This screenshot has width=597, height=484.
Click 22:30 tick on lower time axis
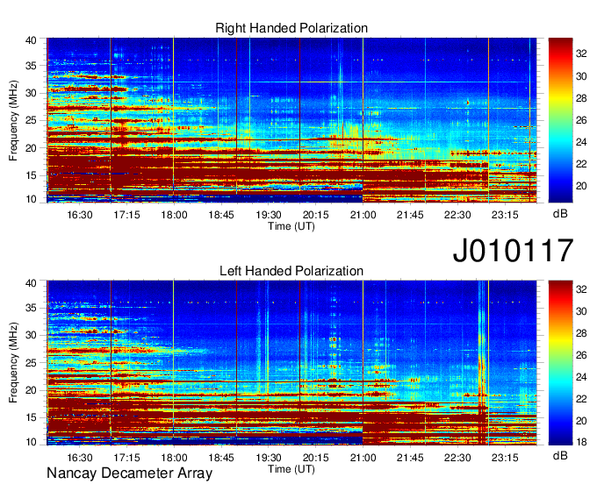tap(457, 458)
